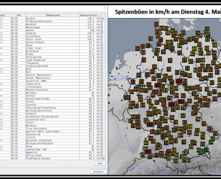
Task: Select the Haltern (Wasserwerk) row
Action: click(x=51, y=75)
